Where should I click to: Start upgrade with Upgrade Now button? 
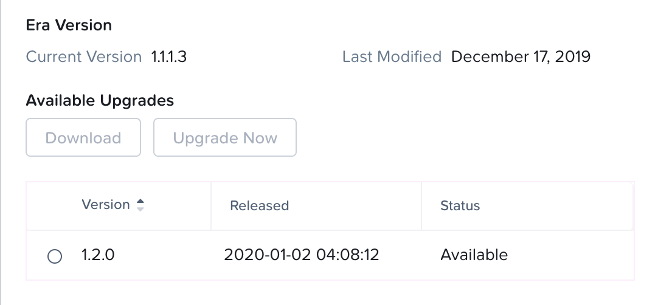[225, 137]
